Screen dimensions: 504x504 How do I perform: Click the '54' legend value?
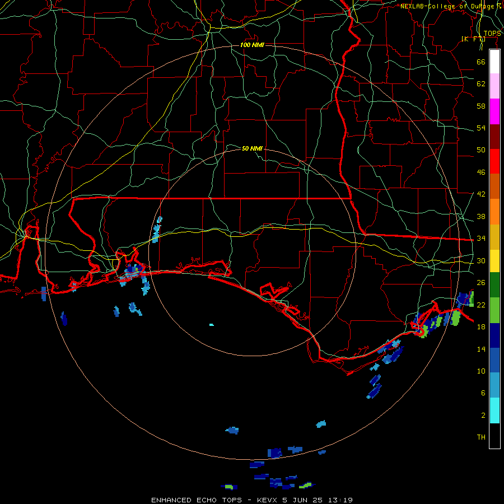(x=481, y=128)
